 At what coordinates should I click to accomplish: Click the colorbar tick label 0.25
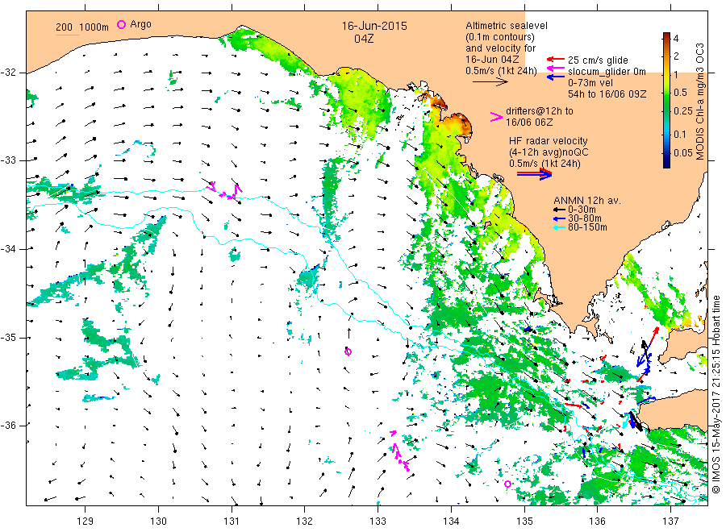click(x=683, y=111)
